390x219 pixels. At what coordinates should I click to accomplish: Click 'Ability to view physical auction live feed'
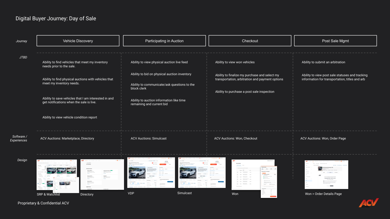coord(159,62)
